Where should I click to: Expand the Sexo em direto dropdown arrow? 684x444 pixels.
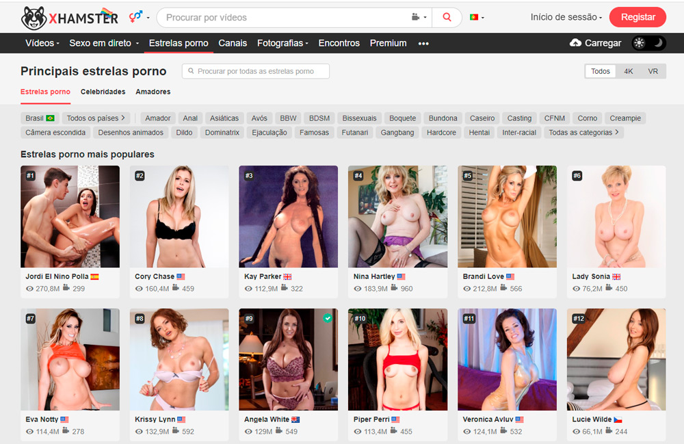pos(137,43)
